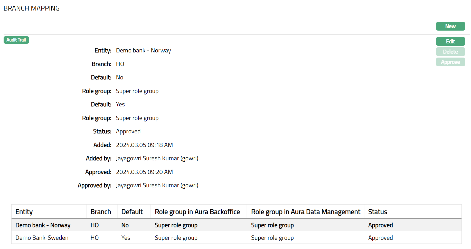The width and height of the screenshot is (471, 249).
Task: Select the Demo bank - Norway table row
Action: pyautogui.click(x=43, y=225)
